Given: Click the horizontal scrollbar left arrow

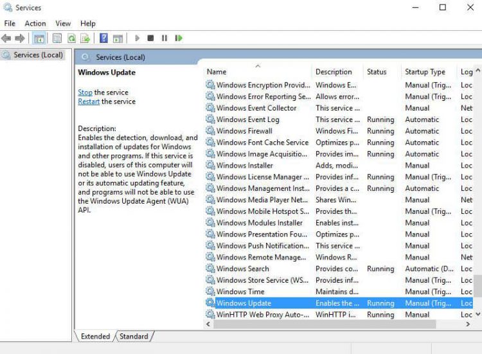Looking at the screenshot, I should coord(208,324).
